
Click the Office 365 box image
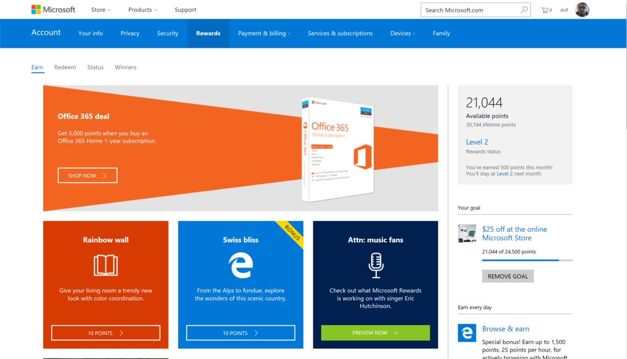pos(337,150)
